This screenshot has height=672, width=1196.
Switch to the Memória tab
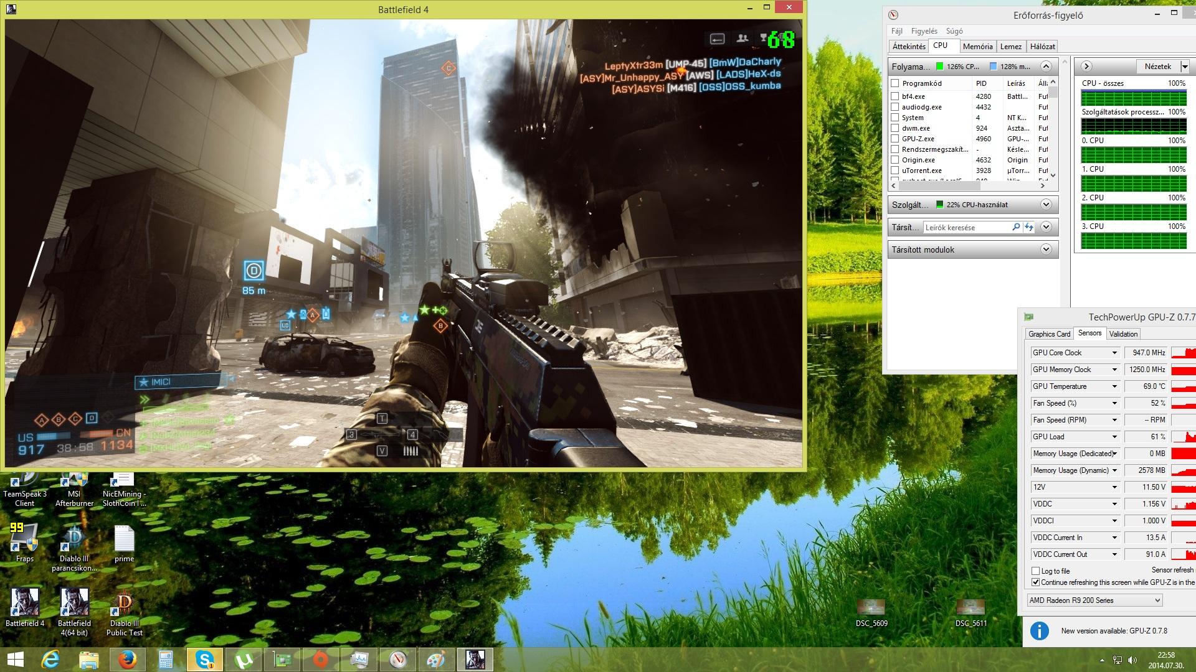tap(977, 47)
